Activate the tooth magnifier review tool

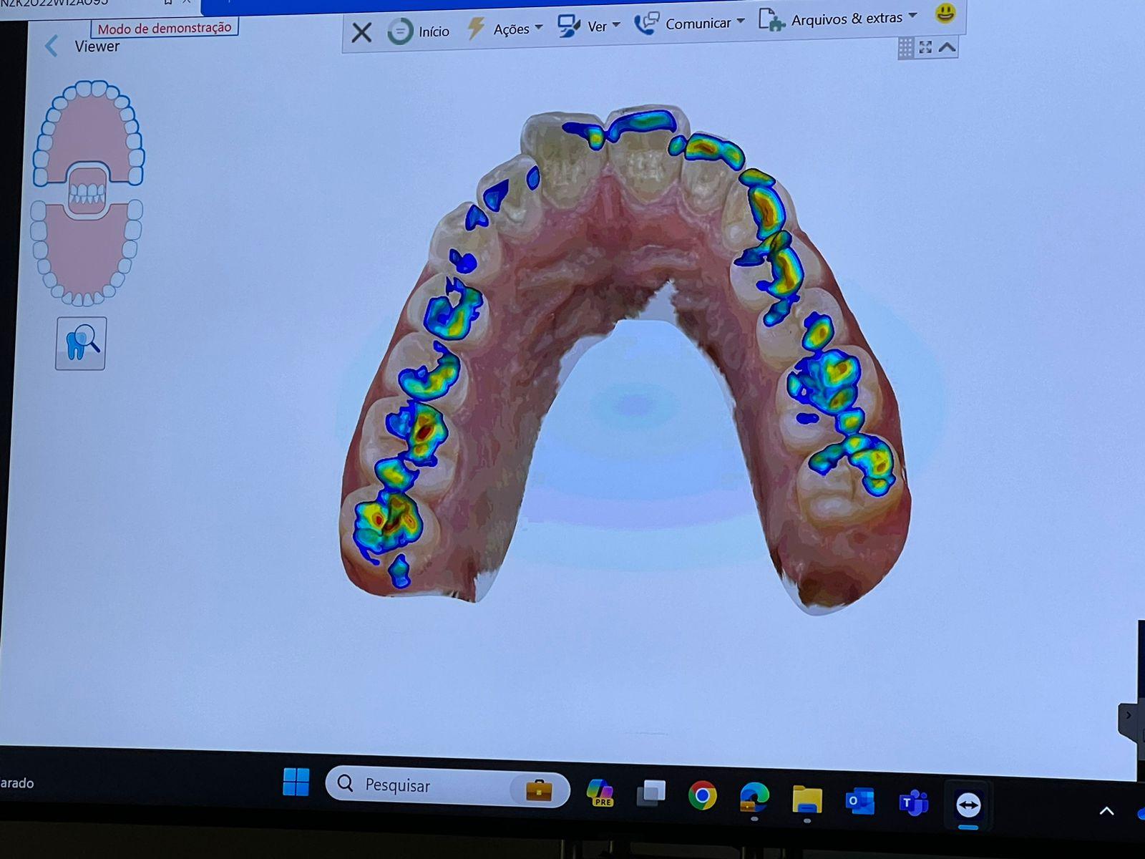point(81,344)
